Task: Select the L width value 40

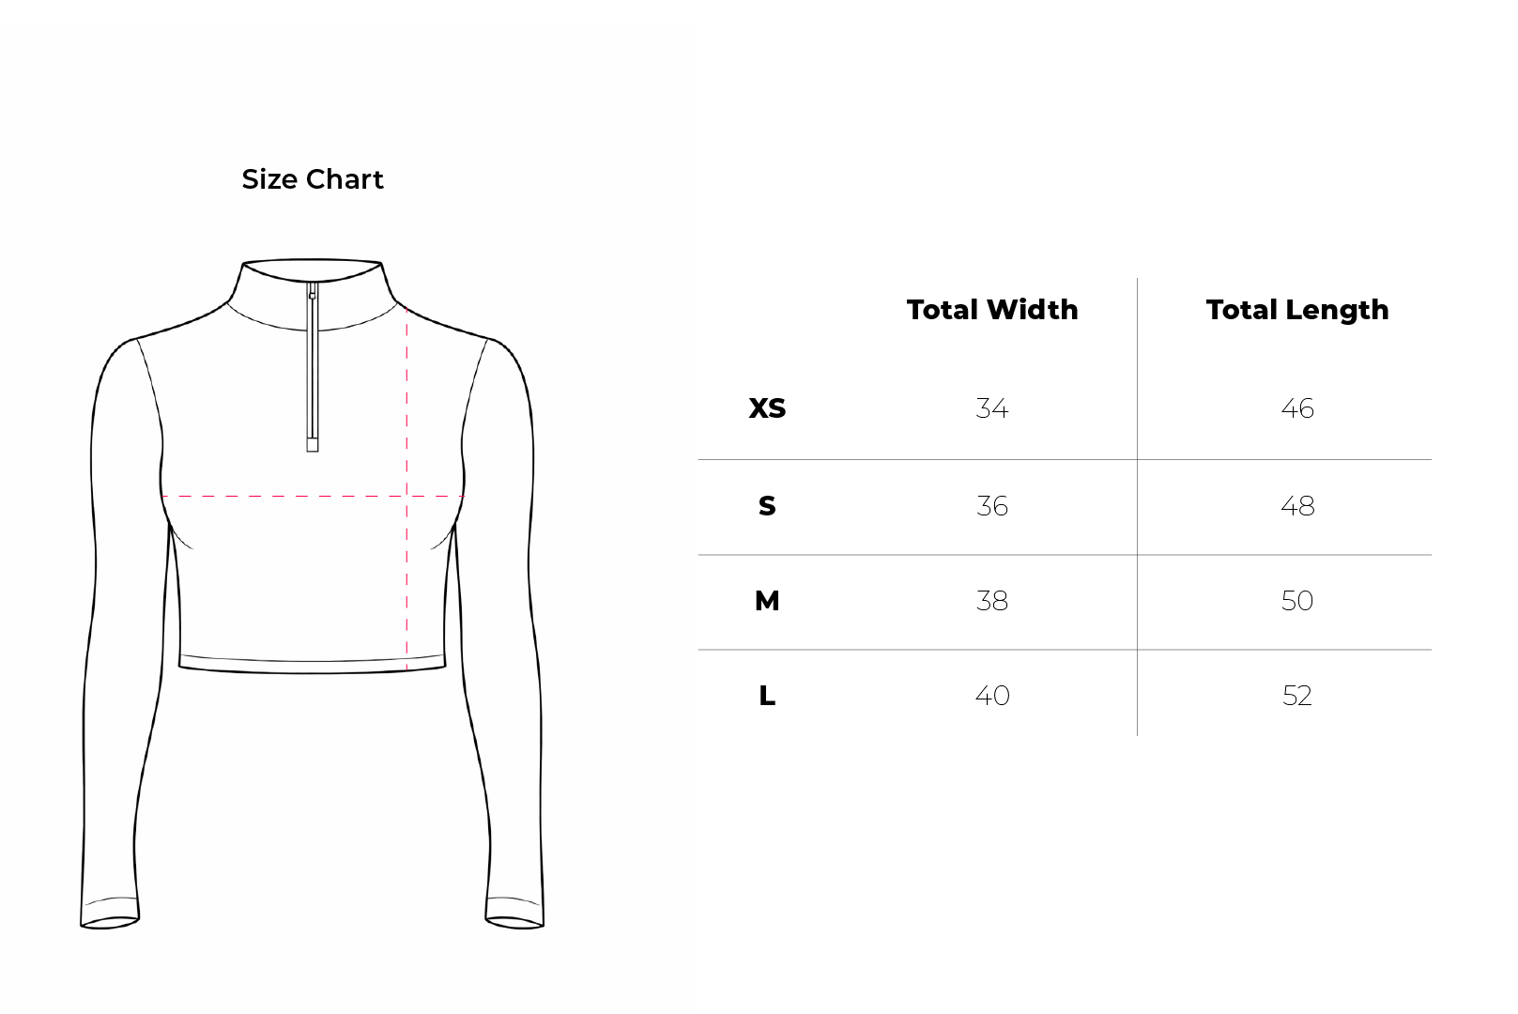Action: (x=992, y=696)
